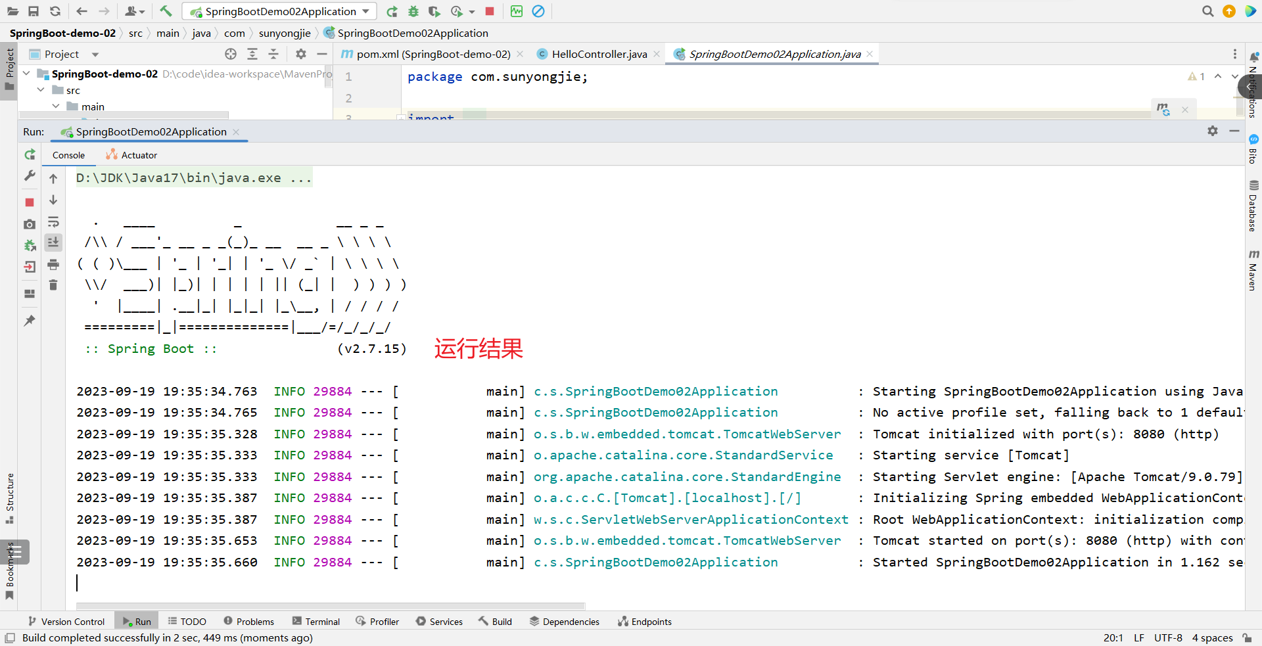The width and height of the screenshot is (1262, 646).
Task: Open Run panel options gear
Action: click(x=1213, y=131)
